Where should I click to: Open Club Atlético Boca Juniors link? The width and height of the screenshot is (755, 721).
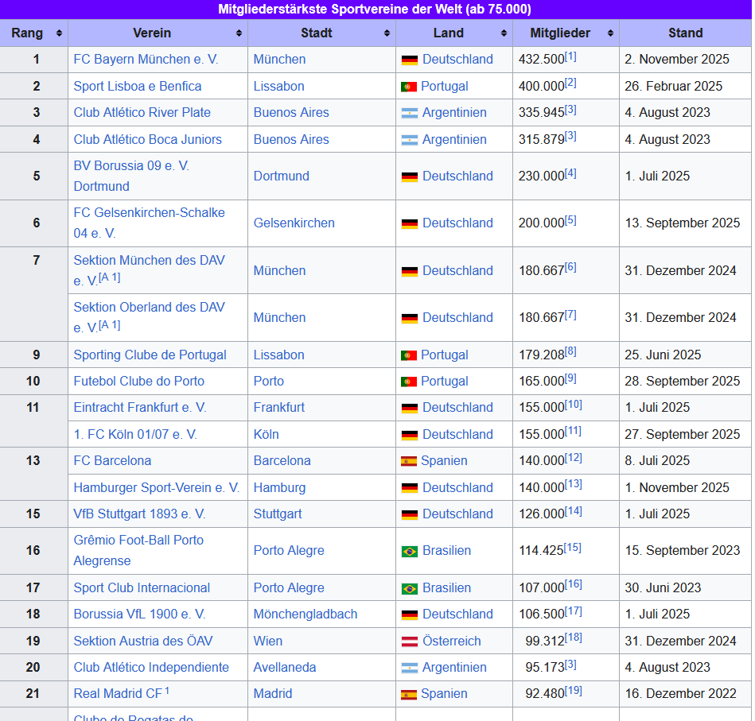147,139
